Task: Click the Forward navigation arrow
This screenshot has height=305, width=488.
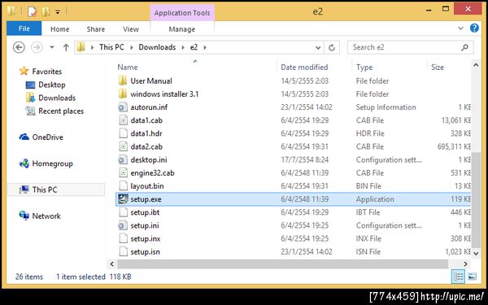Action: [x=37, y=47]
